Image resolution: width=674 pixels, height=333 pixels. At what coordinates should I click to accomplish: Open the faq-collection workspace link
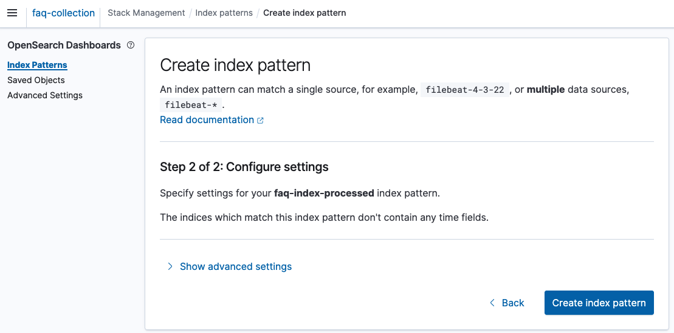63,13
